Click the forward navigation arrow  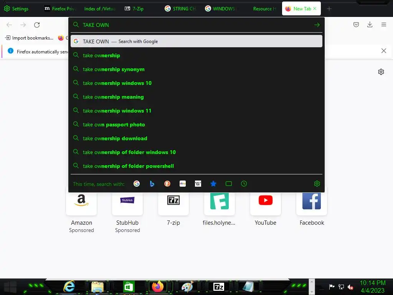23,25
